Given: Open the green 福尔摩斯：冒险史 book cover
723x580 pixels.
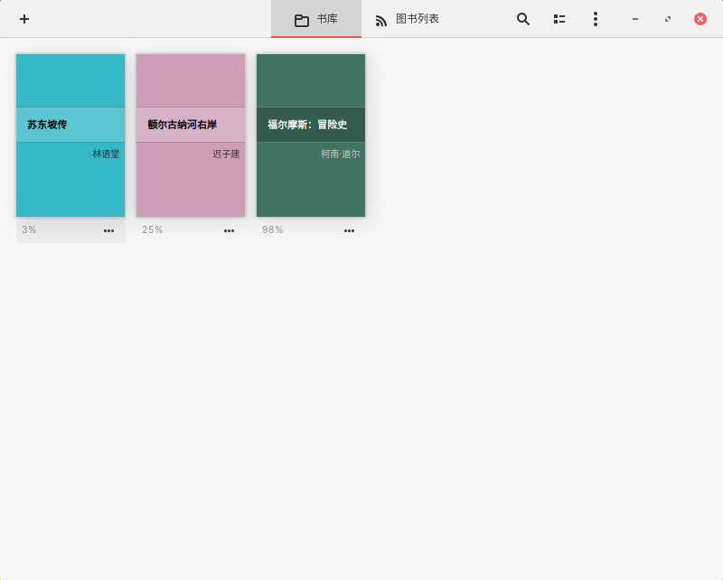Looking at the screenshot, I should coord(311,136).
